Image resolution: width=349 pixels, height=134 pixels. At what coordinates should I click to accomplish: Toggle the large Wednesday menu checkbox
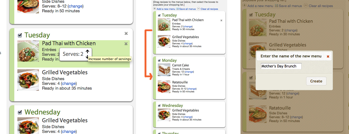(20, 112)
